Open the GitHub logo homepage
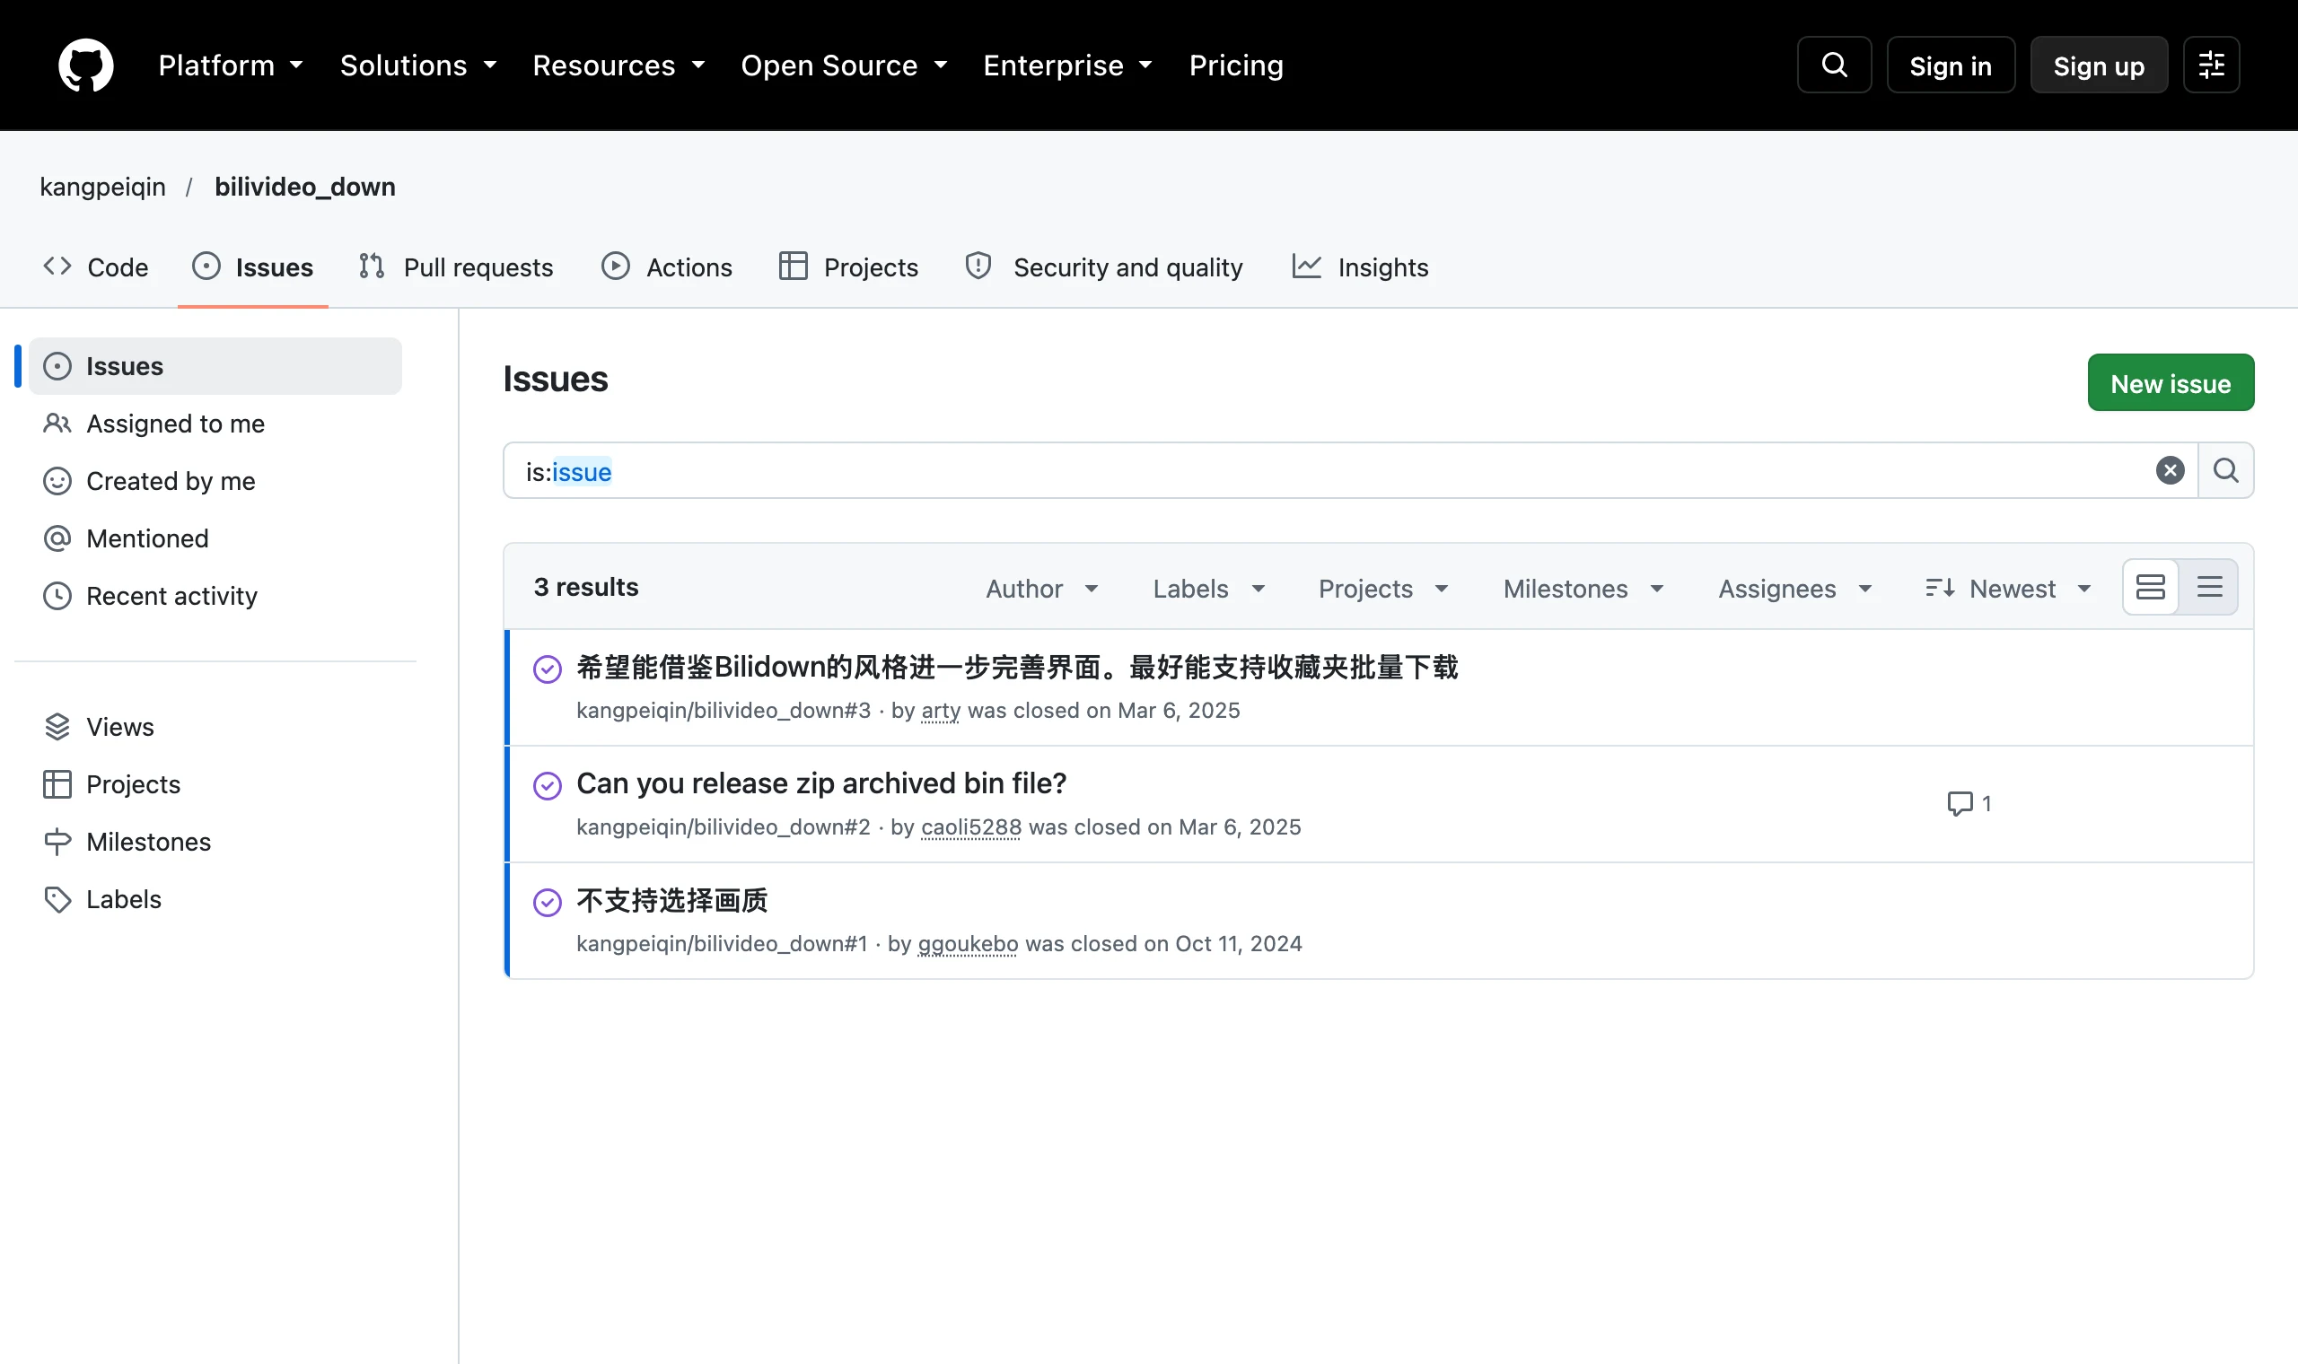 (x=85, y=66)
